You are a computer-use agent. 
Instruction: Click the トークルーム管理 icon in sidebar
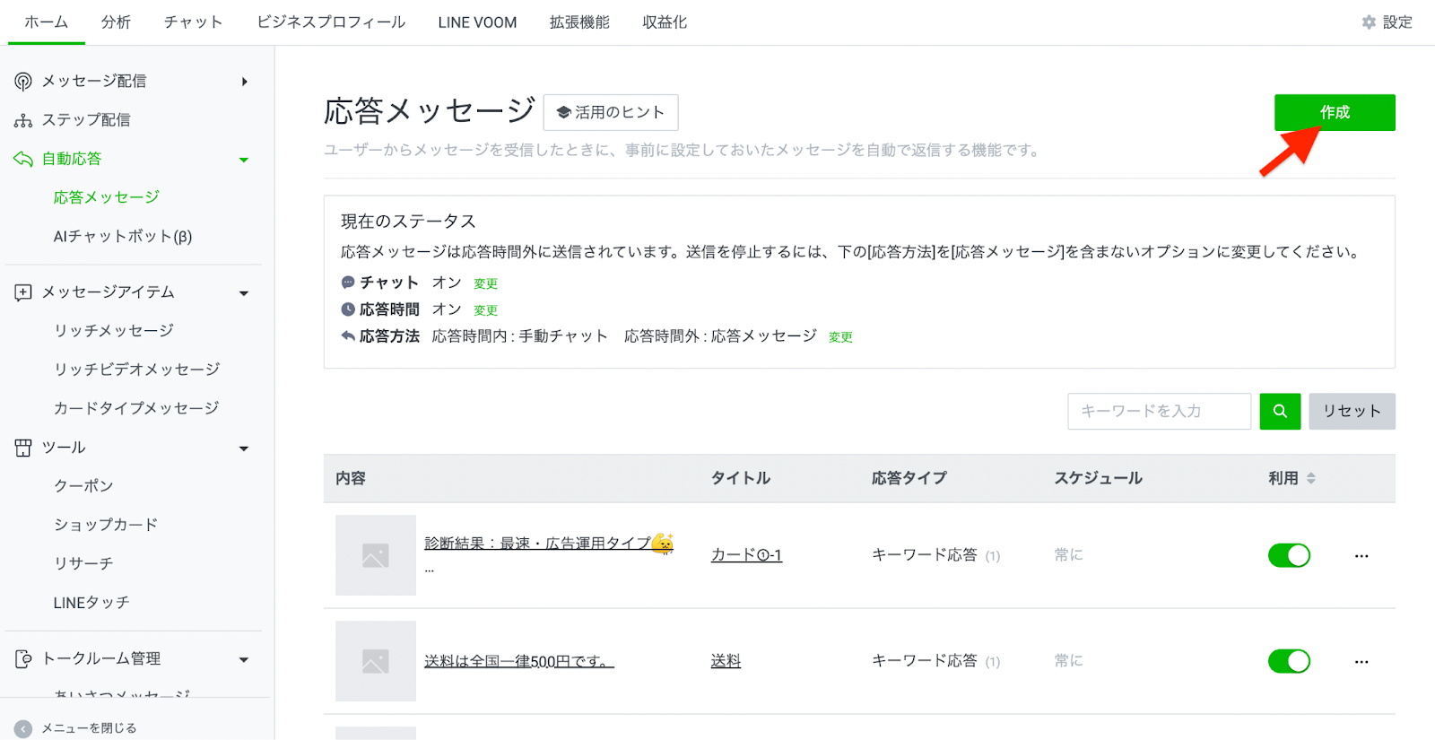click(23, 659)
